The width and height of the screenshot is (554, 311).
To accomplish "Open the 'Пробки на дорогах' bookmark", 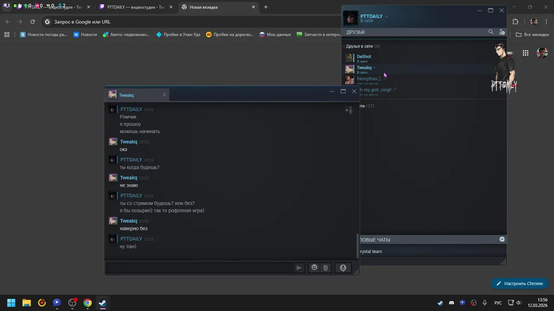I will (230, 35).
